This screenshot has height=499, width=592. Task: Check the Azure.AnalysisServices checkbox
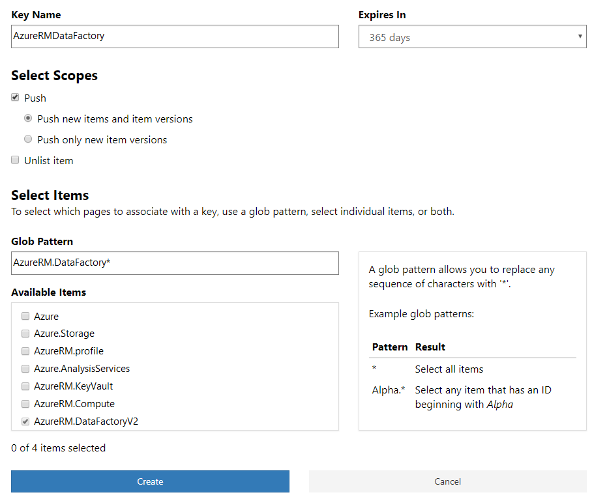click(x=25, y=369)
